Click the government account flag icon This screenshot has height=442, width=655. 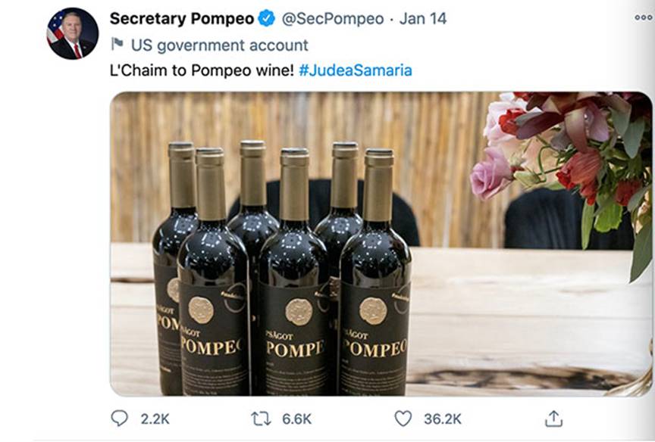117,44
